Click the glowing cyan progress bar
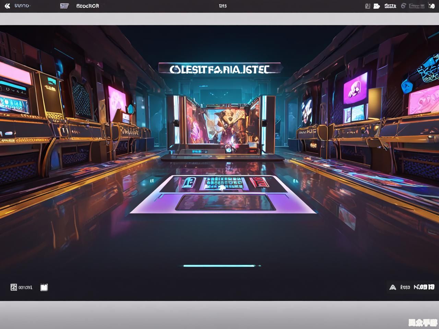This screenshot has width=439, height=329. tap(219, 266)
